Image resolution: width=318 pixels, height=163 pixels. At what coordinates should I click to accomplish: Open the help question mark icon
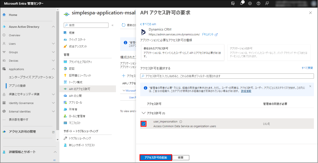[258, 3]
